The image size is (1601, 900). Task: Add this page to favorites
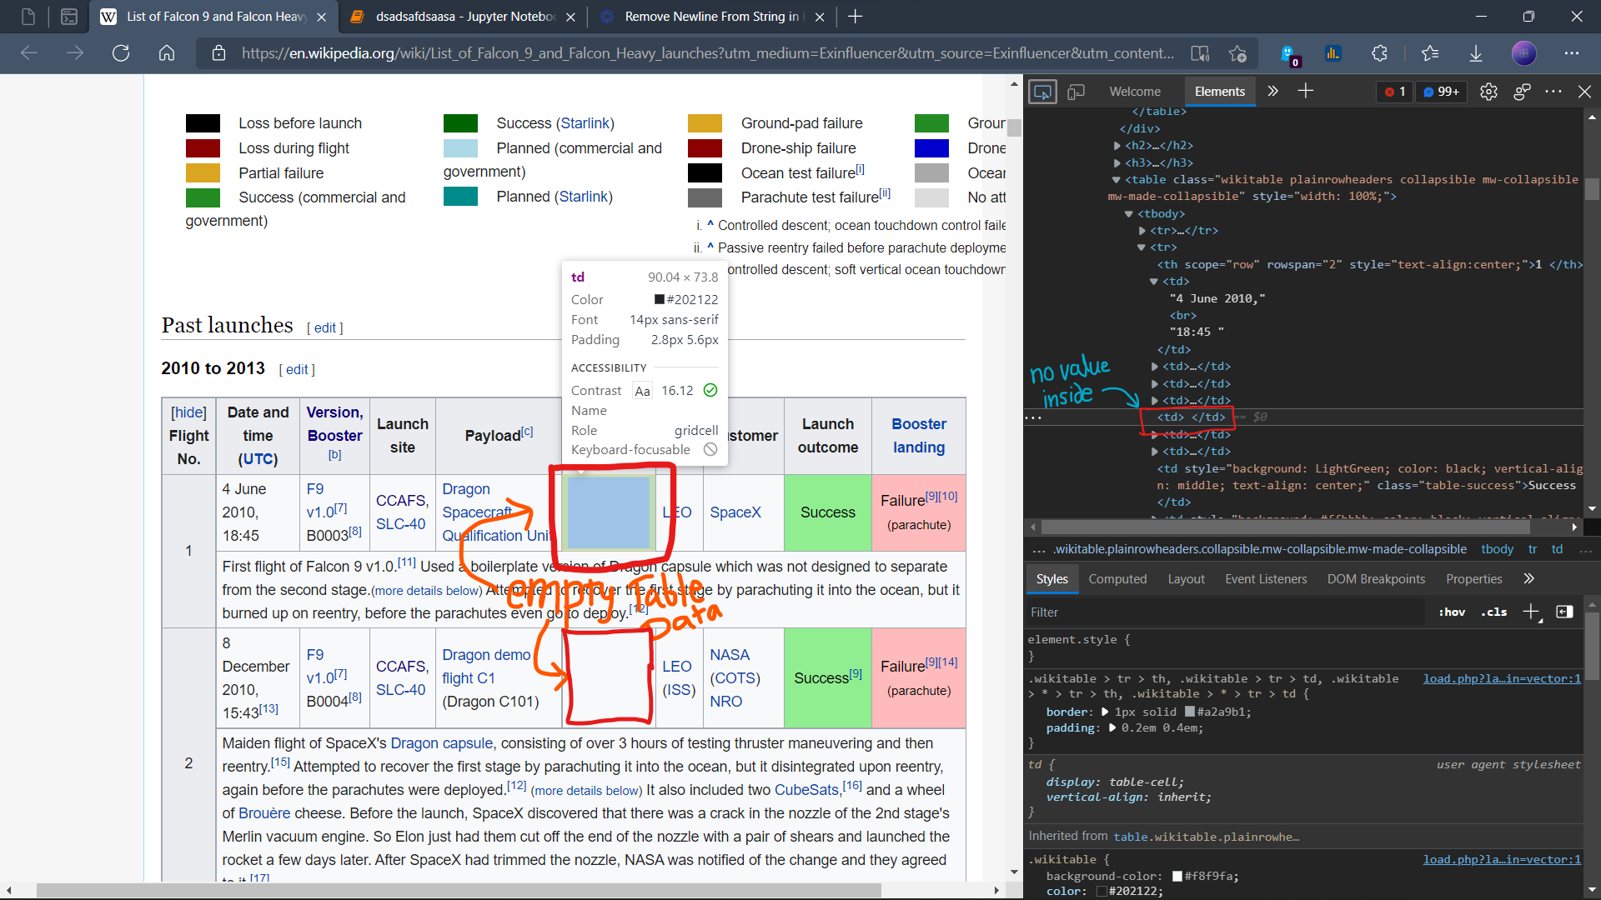coord(1237,53)
